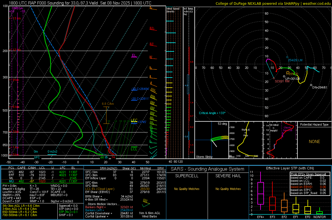Click the ML parcel row label
The height and width of the screenshot is (220, 332).
[x=11, y=178]
